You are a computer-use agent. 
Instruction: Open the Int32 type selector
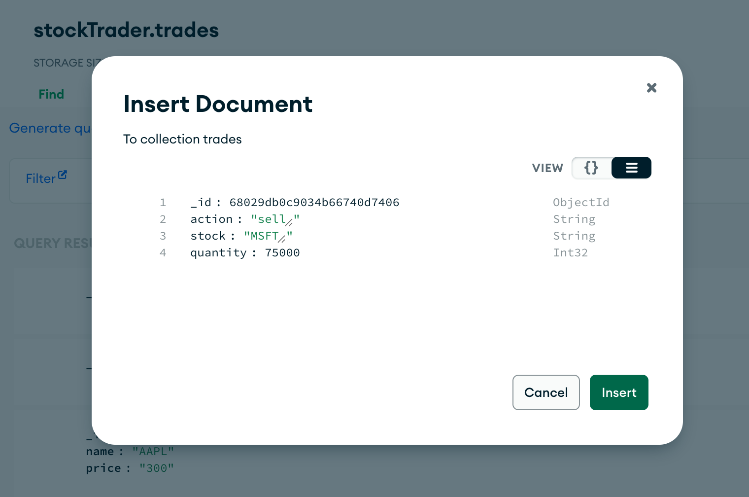tap(570, 252)
